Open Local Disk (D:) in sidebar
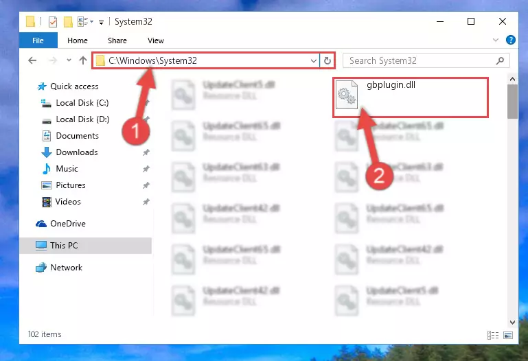Image resolution: width=528 pixels, height=361 pixels. point(82,119)
